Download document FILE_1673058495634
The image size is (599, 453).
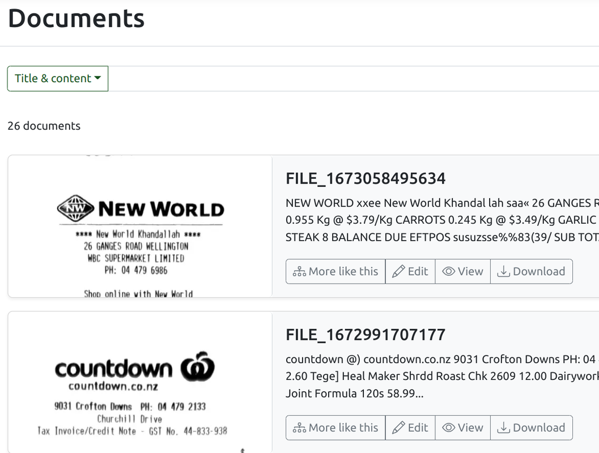(x=532, y=271)
